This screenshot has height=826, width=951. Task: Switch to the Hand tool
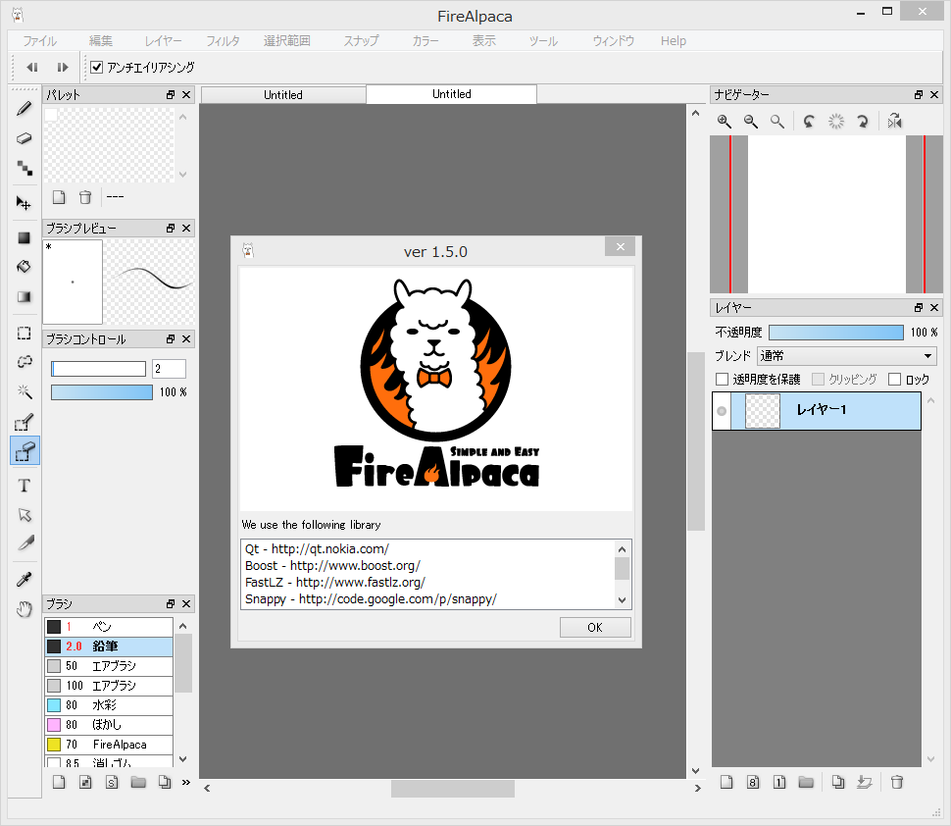point(24,609)
